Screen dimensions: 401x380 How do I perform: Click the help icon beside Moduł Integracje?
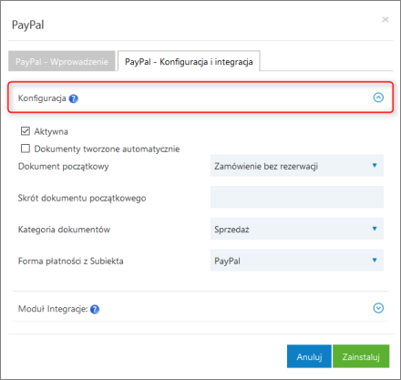[95, 309]
